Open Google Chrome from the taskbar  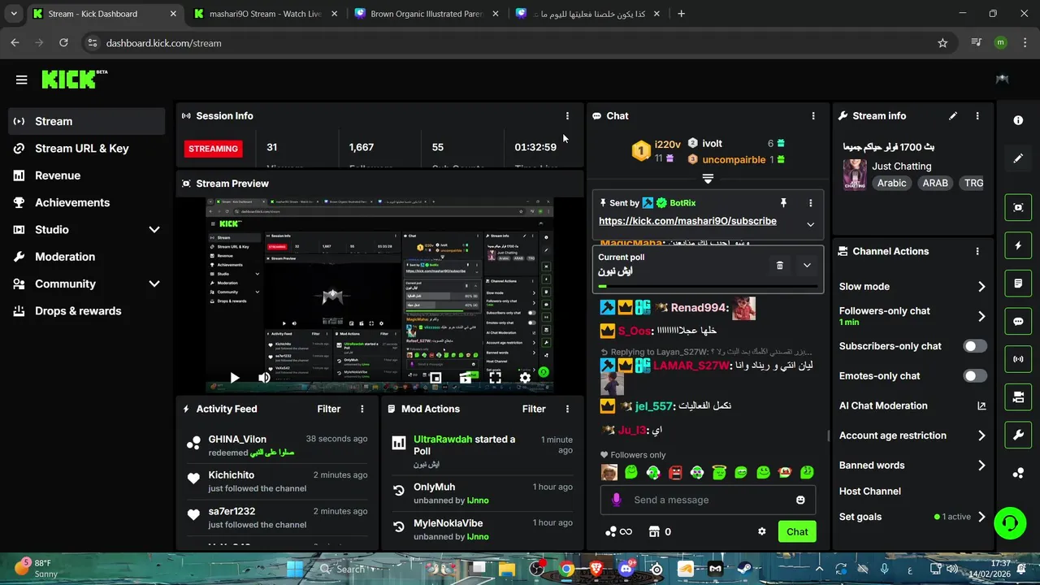[x=566, y=570]
